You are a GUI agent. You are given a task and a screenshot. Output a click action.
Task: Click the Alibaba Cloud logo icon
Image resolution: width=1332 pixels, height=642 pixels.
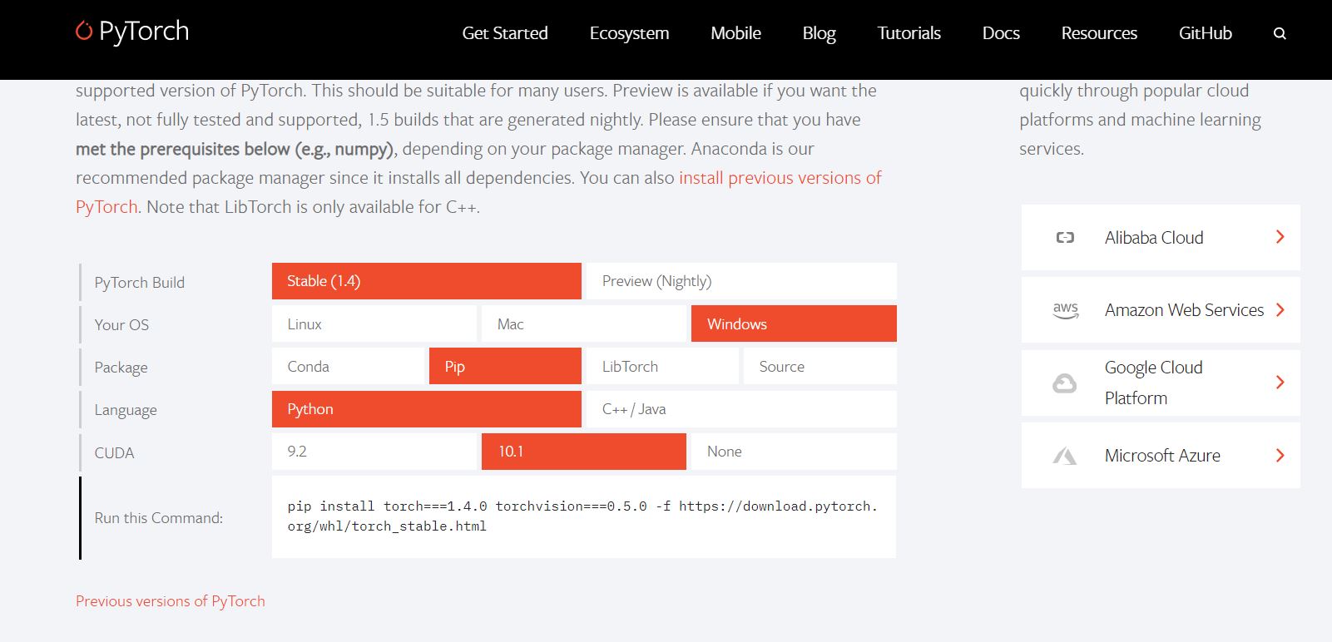pos(1065,238)
